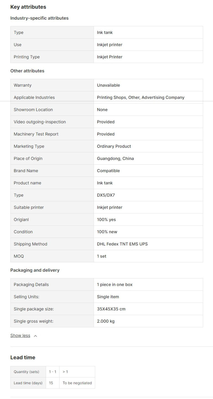The height and width of the screenshot is (399, 213).
Task: Collapse attributes using the up chevron
Action: pyautogui.click(x=35, y=336)
